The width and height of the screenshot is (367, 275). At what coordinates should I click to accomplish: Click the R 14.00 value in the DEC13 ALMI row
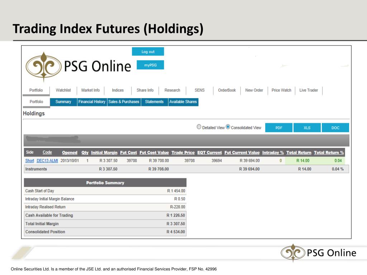tap(303, 161)
